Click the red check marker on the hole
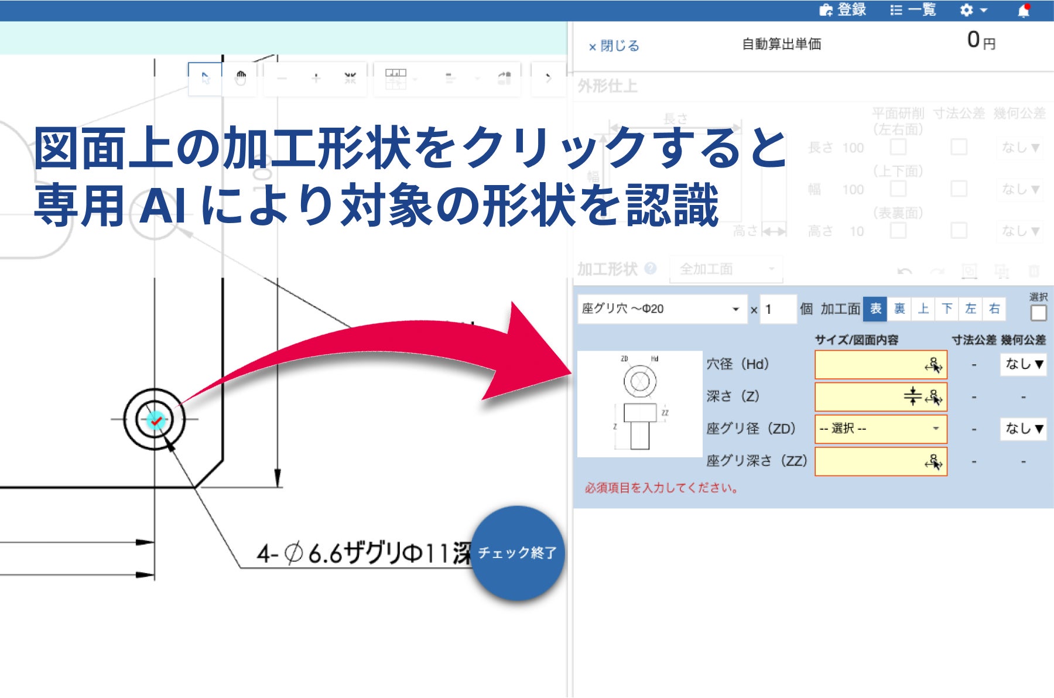The image size is (1054, 698). tap(156, 420)
